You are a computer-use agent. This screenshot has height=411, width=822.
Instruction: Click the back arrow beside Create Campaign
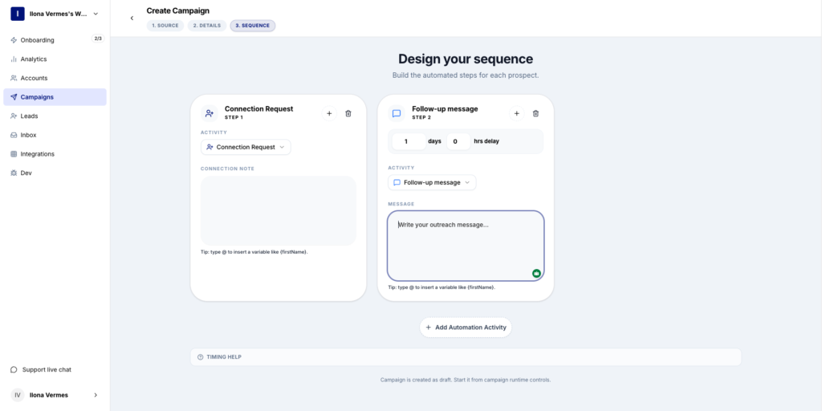pyautogui.click(x=132, y=18)
